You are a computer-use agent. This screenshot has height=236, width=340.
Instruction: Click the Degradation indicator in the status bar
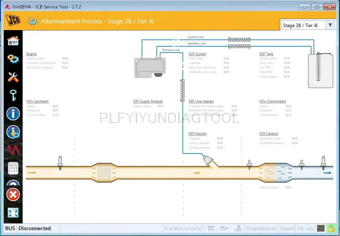click(261, 228)
